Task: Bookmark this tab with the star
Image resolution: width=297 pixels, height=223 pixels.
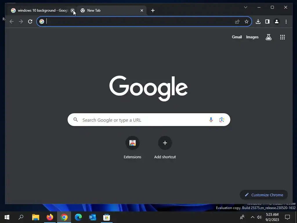Action: coord(247,21)
